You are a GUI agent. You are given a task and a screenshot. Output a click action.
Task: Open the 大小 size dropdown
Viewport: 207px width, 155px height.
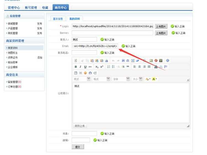pos(137,79)
